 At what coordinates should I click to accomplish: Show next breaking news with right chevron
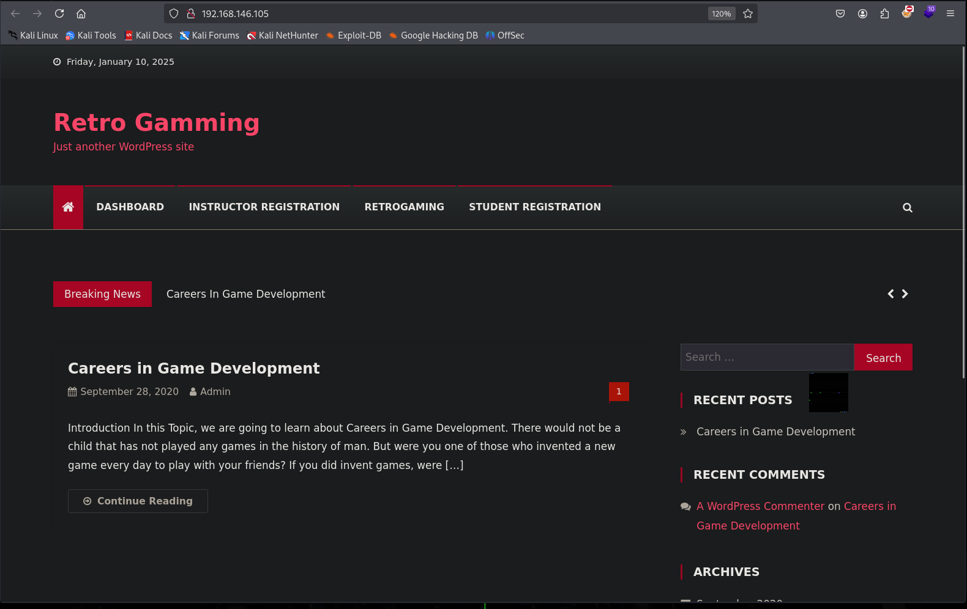point(905,294)
